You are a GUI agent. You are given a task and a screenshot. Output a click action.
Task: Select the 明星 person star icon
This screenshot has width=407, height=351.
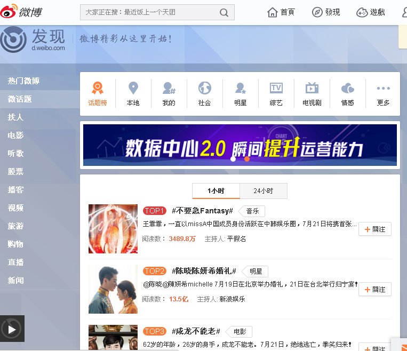[241, 88]
